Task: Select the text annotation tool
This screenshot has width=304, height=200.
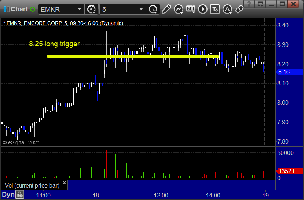Action: (215, 9)
